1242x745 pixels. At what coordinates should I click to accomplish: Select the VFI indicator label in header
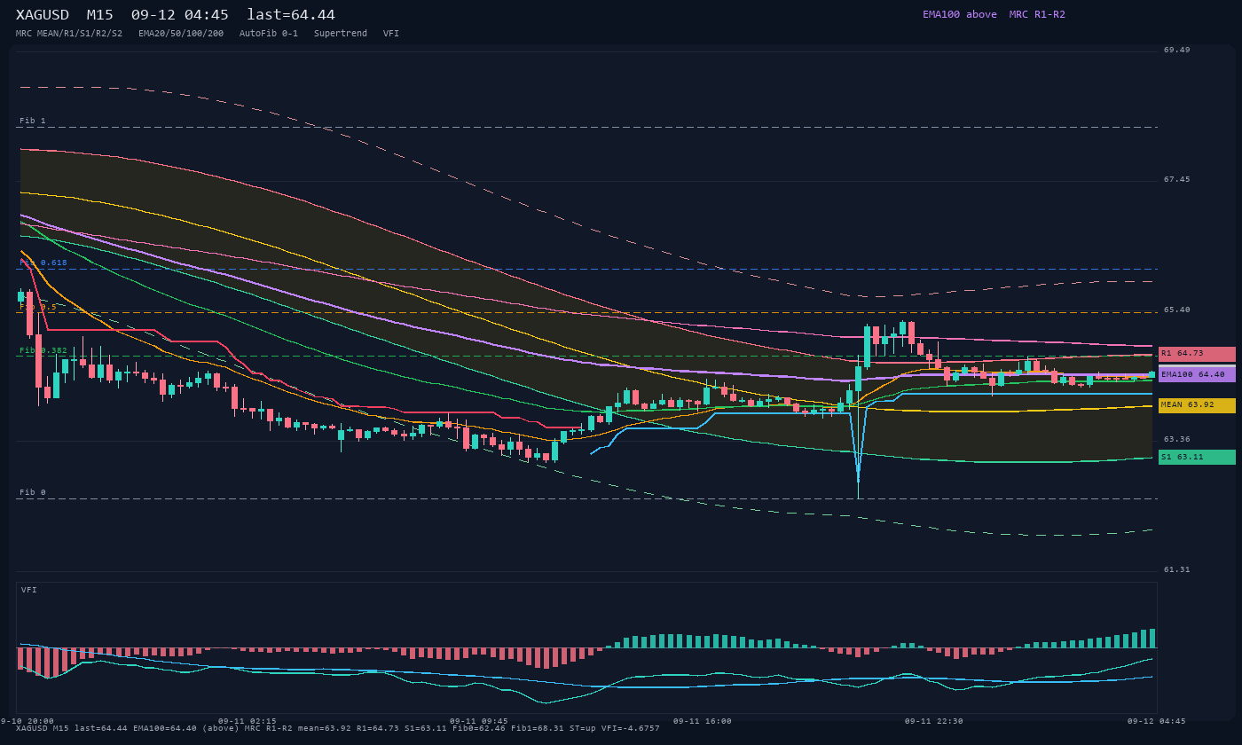click(391, 34)
